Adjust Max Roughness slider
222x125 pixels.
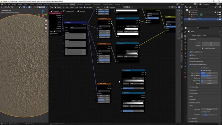pos(209,76)
